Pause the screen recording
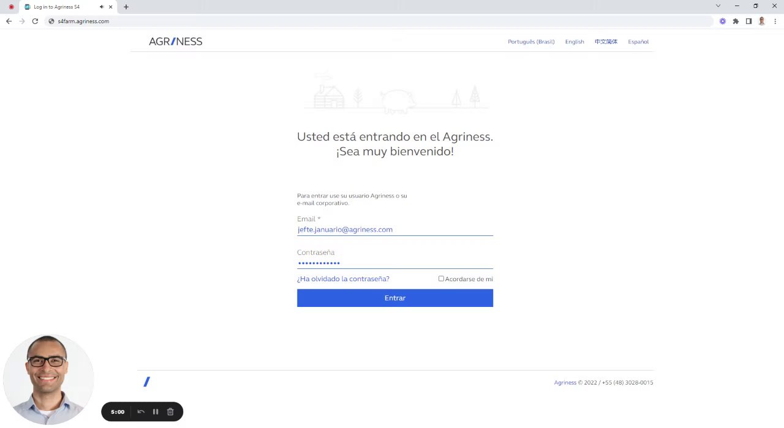Screen dimensions: 784x428 pyautogui.click(x=156, y=411)
